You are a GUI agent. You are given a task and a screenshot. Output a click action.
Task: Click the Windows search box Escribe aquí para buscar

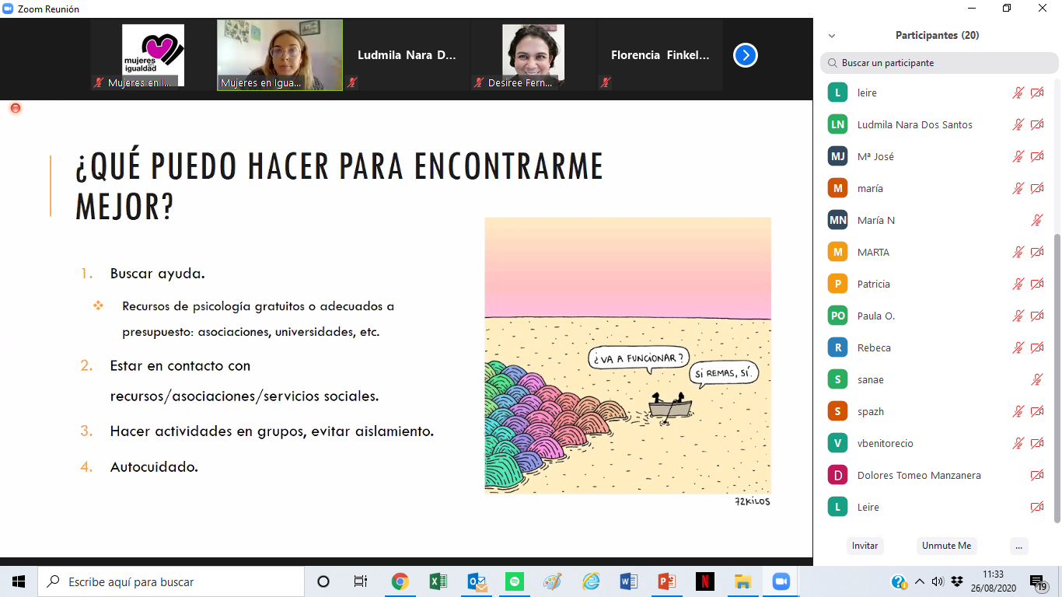[171, 581]
